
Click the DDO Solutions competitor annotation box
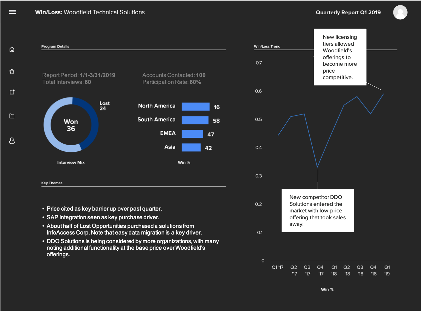318,211
